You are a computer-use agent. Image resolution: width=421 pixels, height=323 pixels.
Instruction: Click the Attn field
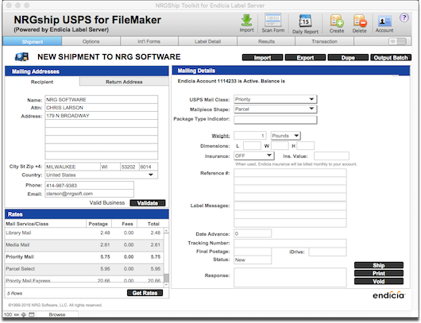(x=102, y=108)
